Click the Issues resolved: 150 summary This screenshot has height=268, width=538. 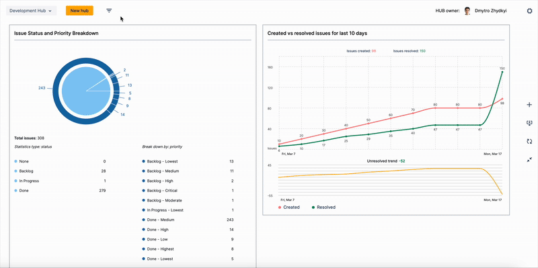click(409, 51)
